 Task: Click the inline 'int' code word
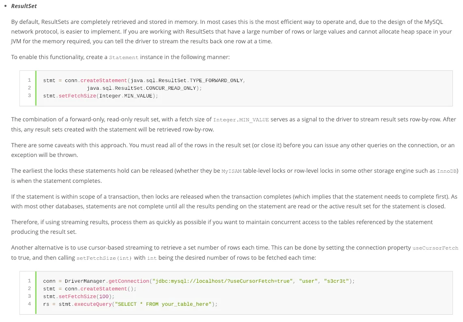(x=152, y=258)
